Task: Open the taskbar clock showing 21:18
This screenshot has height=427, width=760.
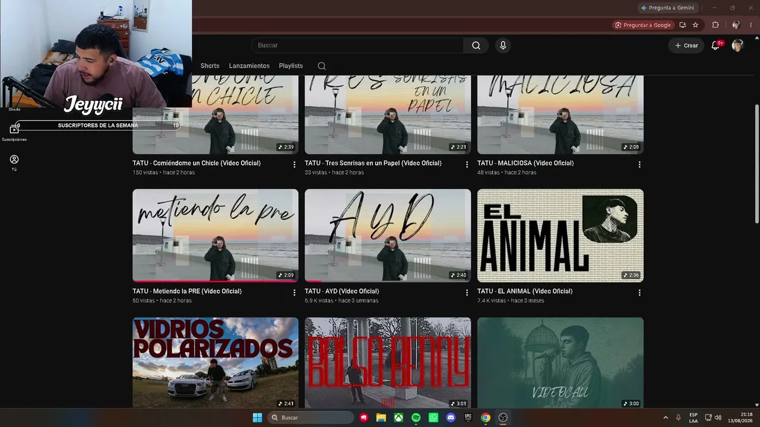Action: click(x=740, y=418)
